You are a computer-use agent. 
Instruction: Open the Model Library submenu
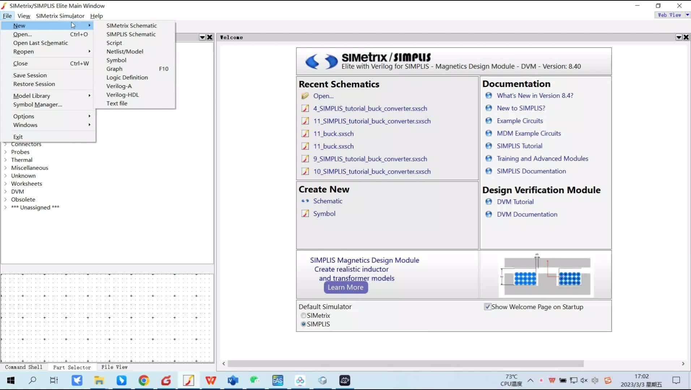point(48,96)
